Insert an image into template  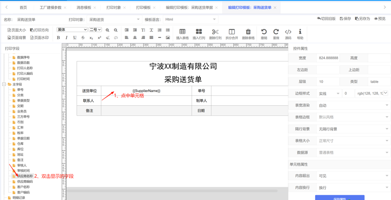pyautogui.click(x=168, y=37)
